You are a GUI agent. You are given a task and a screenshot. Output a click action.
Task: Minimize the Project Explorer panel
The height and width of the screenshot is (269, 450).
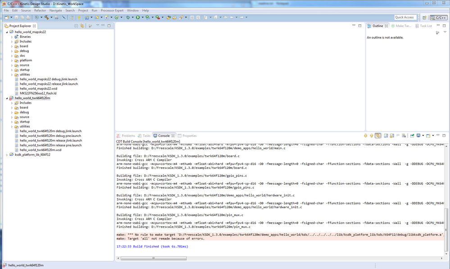coord(103,26)
